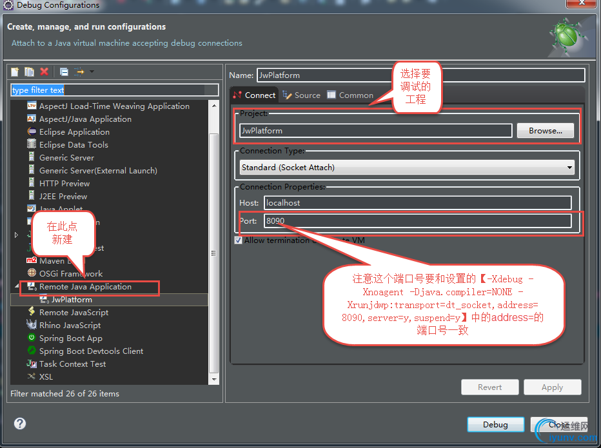The image size is (601, 448).
Task: Select the Eclipse Application icon
Action: (x=32, y=131)
